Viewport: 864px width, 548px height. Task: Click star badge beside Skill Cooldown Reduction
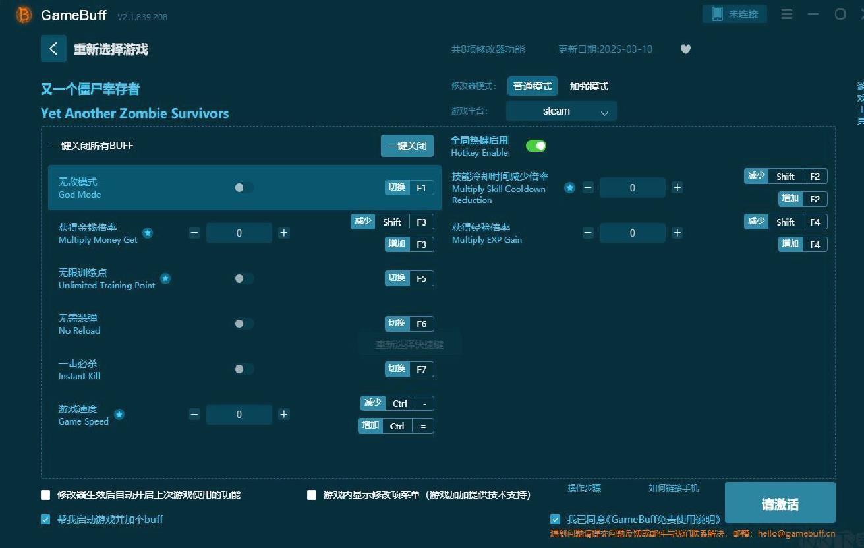pyautogui.click(x=569, y=188)
